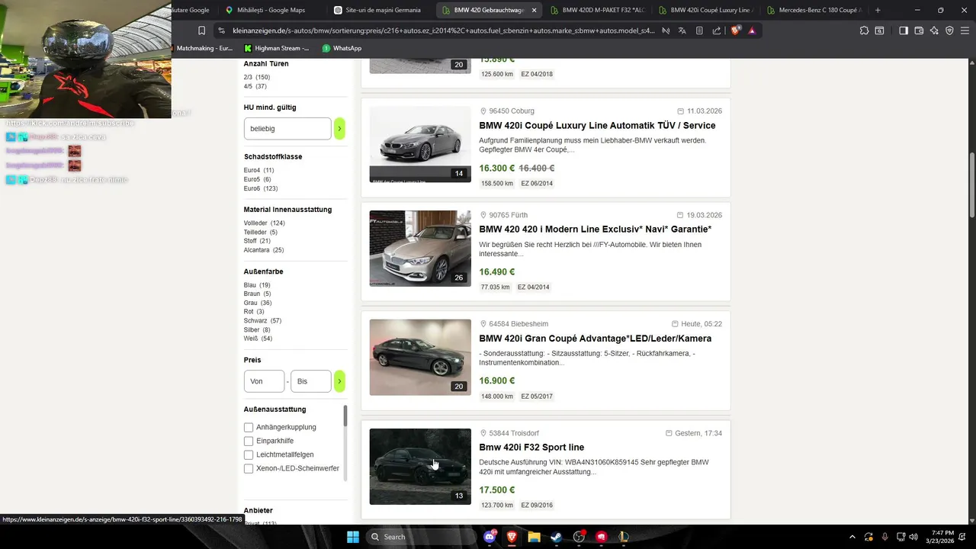Open the translate page icon in address bar
The width and height of the screenshot is (976, 549).
tap(682, 30)
